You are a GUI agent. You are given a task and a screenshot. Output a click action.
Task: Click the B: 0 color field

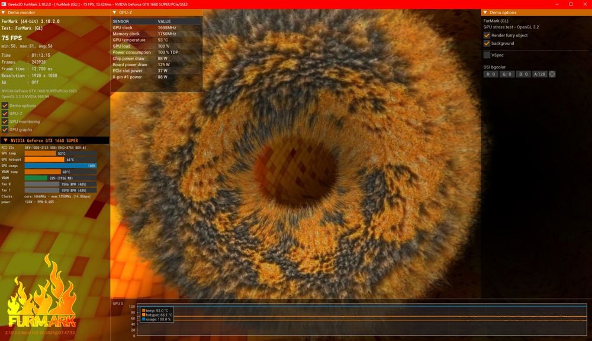pyautogui.click(x=523, y=74)
